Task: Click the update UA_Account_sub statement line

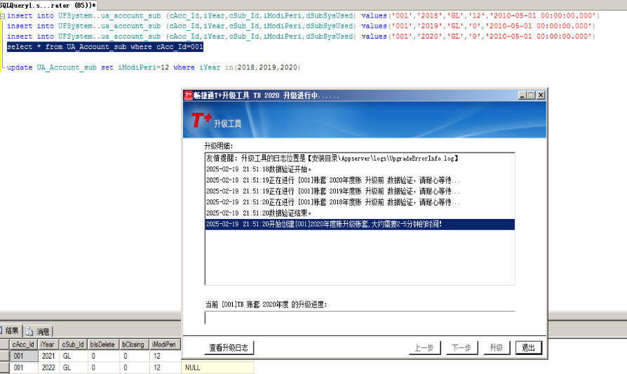Action: tap(154, 67)
